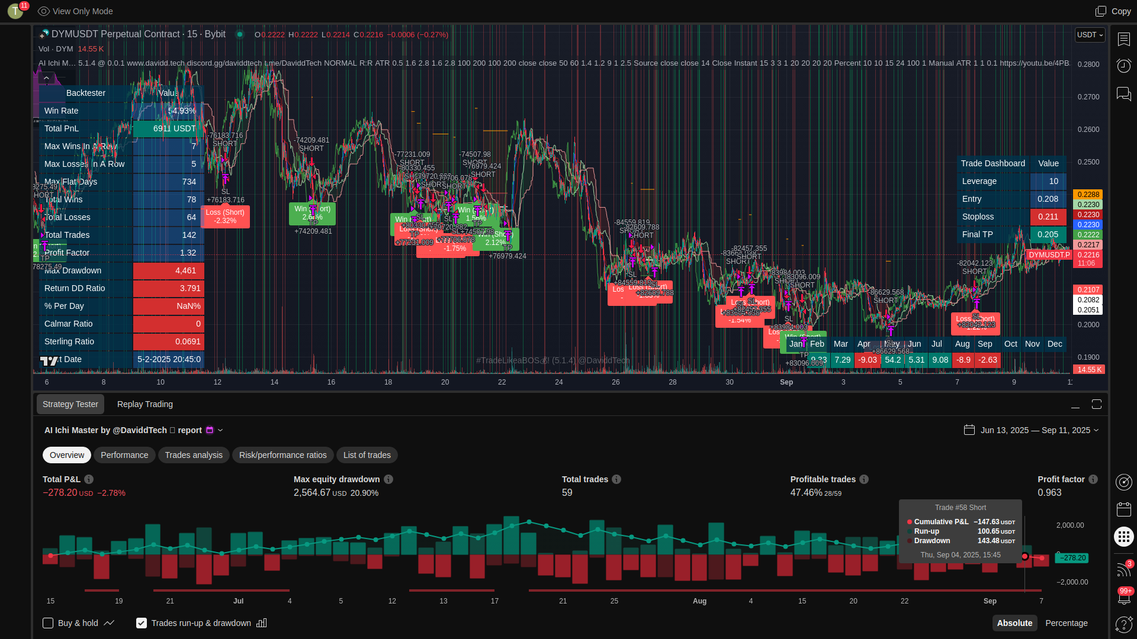Click the purple report calendar icon

click(x=210, y=430)
